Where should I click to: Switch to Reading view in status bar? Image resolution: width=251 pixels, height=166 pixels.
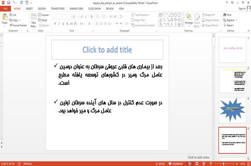(x=204, y=164)
